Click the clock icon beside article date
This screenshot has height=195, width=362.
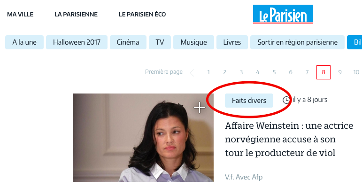pyautogui.click(x=286, y=100)
